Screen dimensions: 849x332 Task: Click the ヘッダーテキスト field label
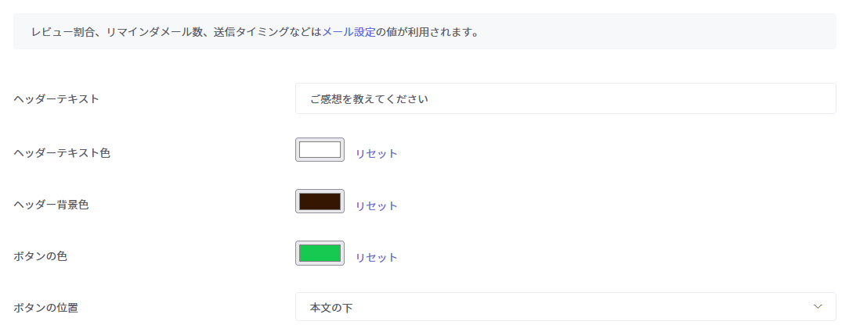click(x=56, y=99)
